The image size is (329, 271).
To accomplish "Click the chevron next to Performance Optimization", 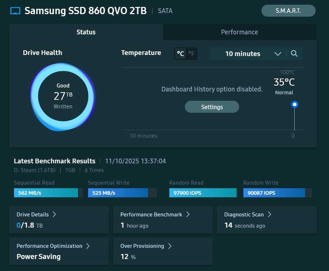I will tap(88, 246).
